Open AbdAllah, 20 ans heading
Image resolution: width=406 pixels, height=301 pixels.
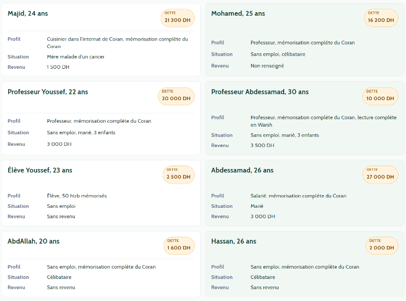[x=34, y=241]
